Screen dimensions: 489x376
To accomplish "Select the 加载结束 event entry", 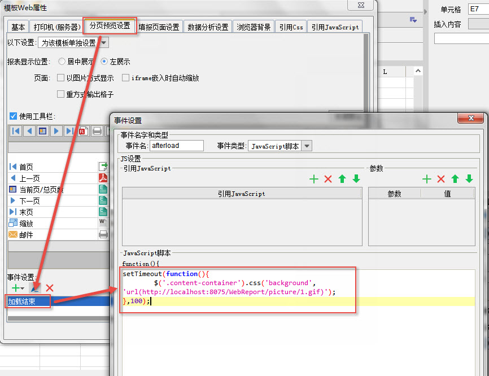I will 59,301.
